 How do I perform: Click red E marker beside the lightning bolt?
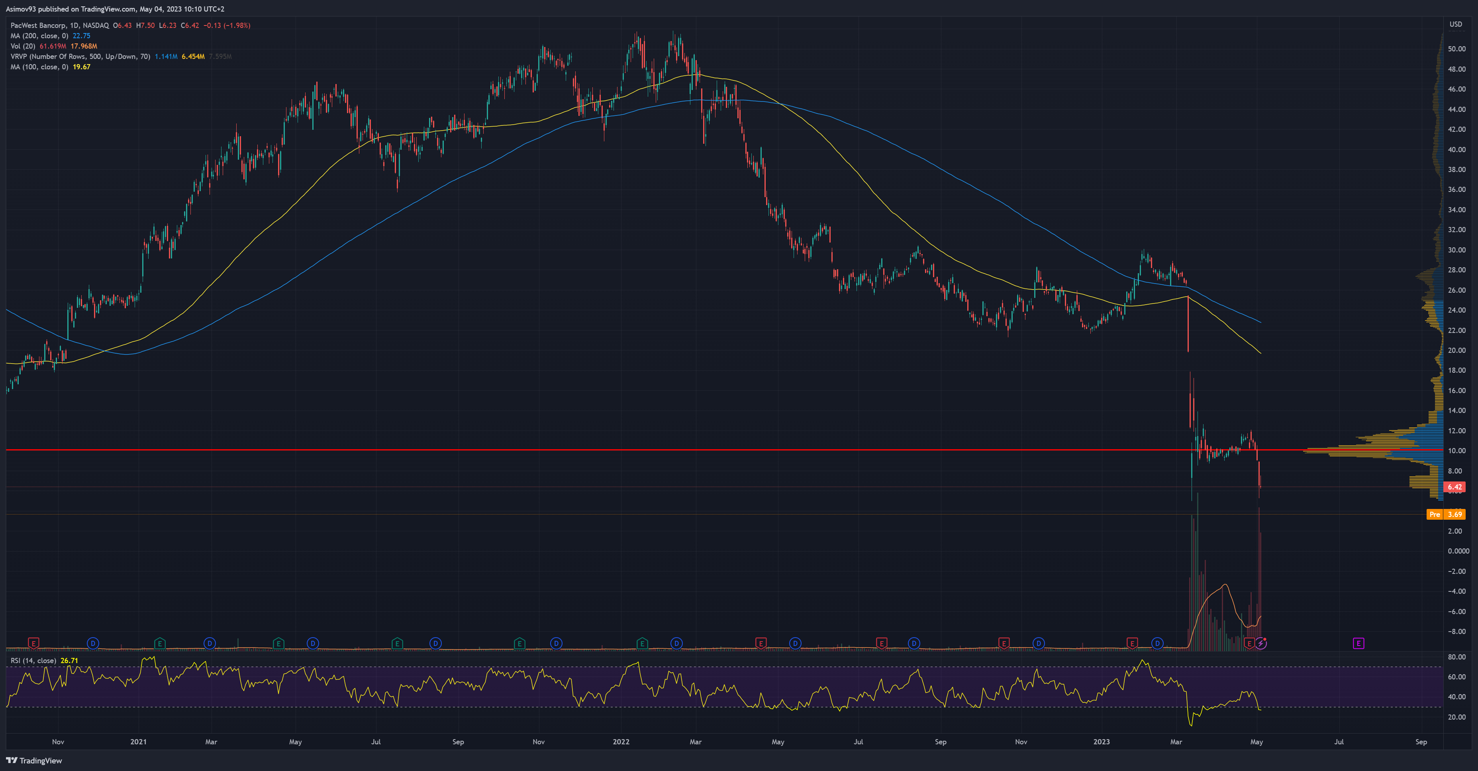tap(1249, 643)
